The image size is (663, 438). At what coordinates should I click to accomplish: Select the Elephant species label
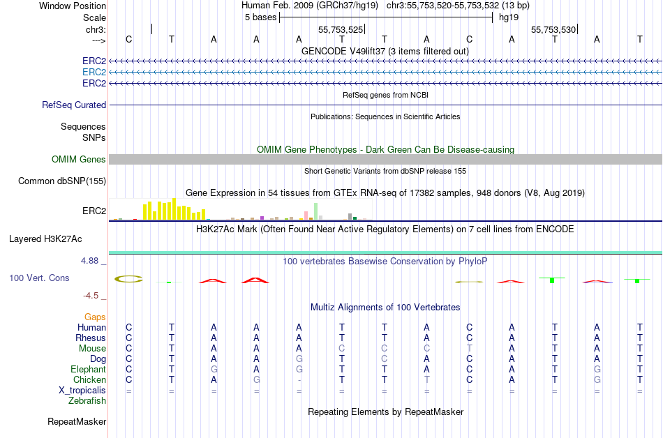pyautogui.click(x=88, y=369)
